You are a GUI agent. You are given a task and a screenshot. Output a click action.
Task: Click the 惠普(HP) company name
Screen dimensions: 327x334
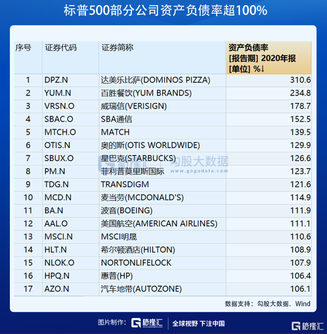point(117,276)
